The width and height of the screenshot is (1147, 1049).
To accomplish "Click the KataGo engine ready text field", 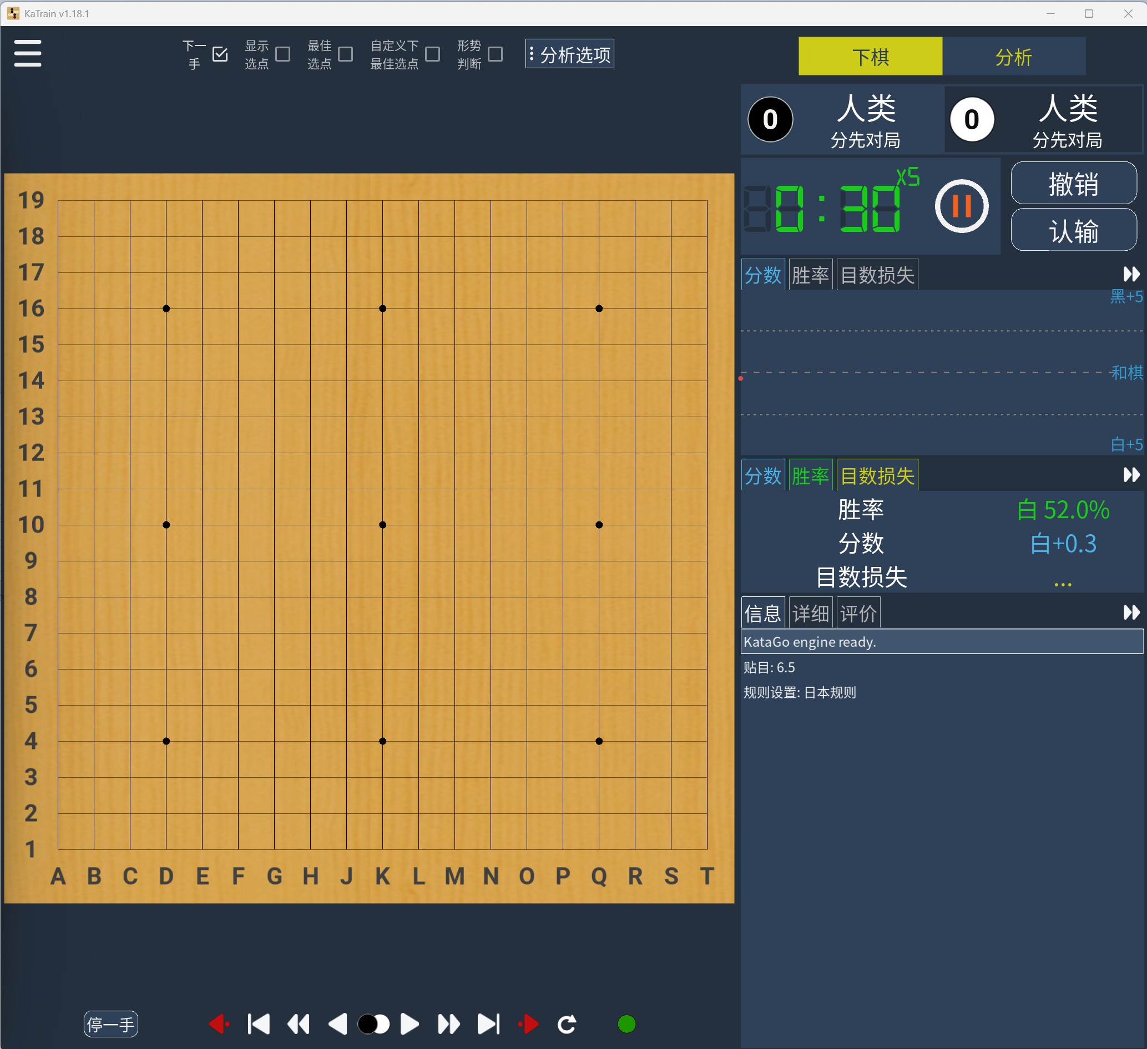I will pos(942,642).
